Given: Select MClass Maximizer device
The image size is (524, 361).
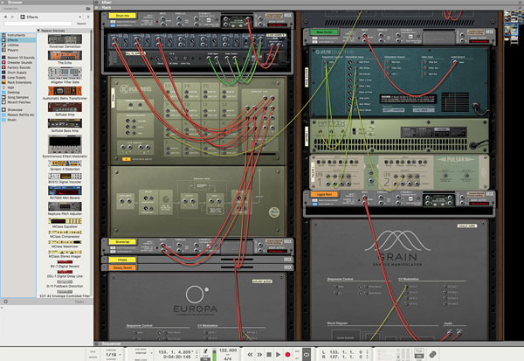Looking at the screenshot, I should pyautogui.click(x=65, y=244).
